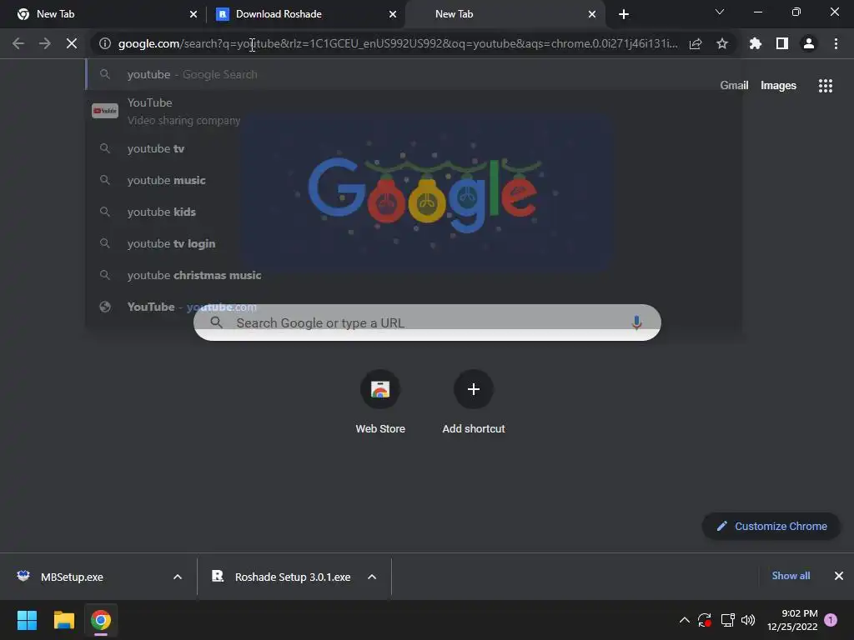The height and width of the screenshot is (640, 854).
Task: Close the downloads bar
Action: [839, 576]
